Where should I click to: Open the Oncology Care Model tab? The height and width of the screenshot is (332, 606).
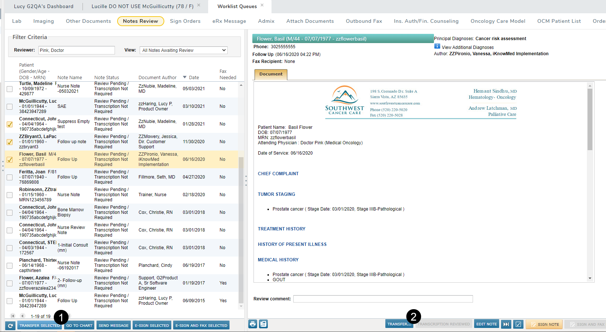(498, 21)
